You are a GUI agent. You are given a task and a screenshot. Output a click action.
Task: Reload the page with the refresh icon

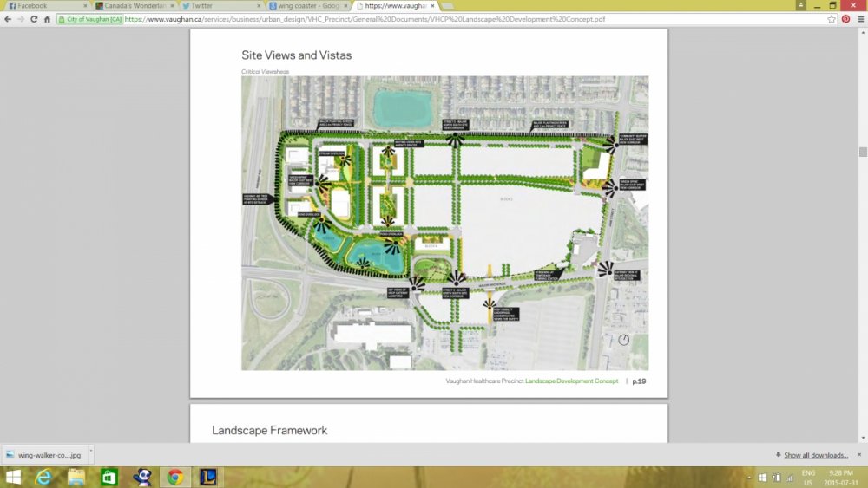[35, 18]
